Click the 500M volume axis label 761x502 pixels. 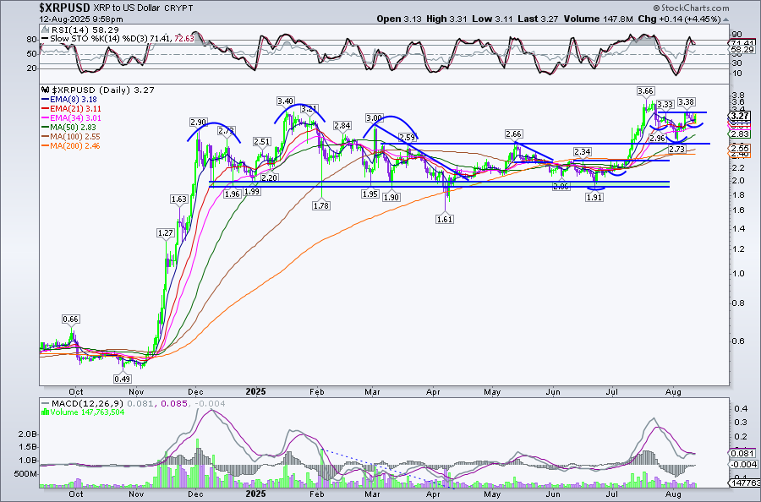pos(25,474)
